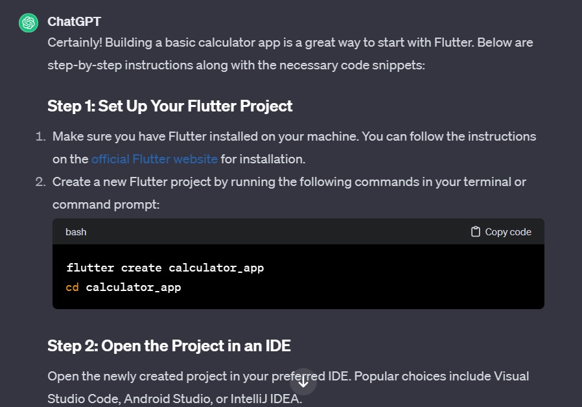Click the green assistant badge beside ChatGPT name

pos(28,22)
